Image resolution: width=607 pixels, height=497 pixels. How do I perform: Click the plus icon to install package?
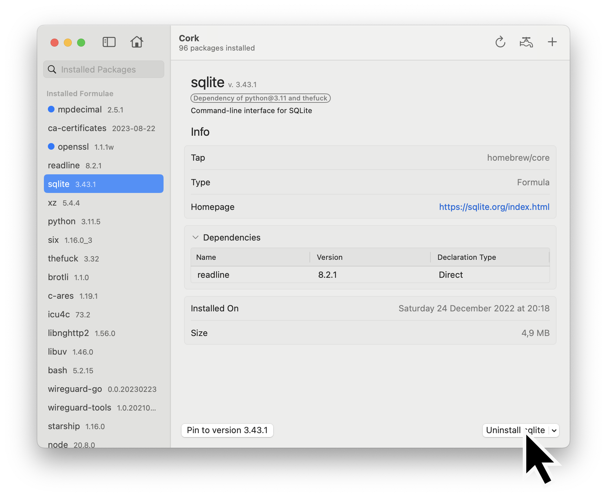[552, 42]
